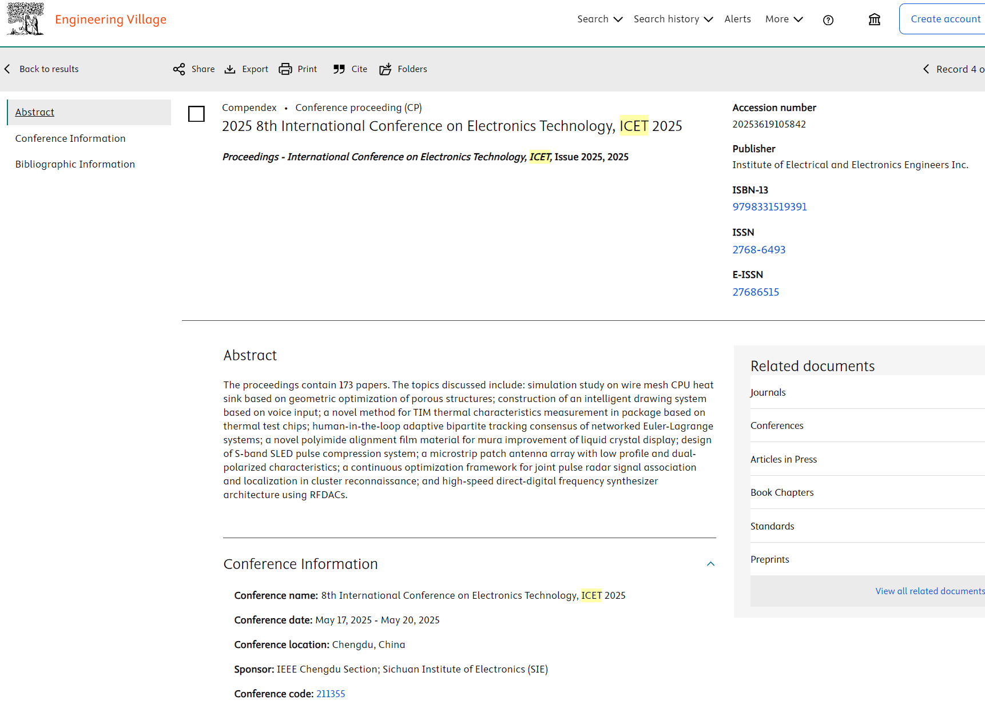Open the Alerts menu item
Image resolution: width=985 pixels, height=704 pixels.
(737, 19)
